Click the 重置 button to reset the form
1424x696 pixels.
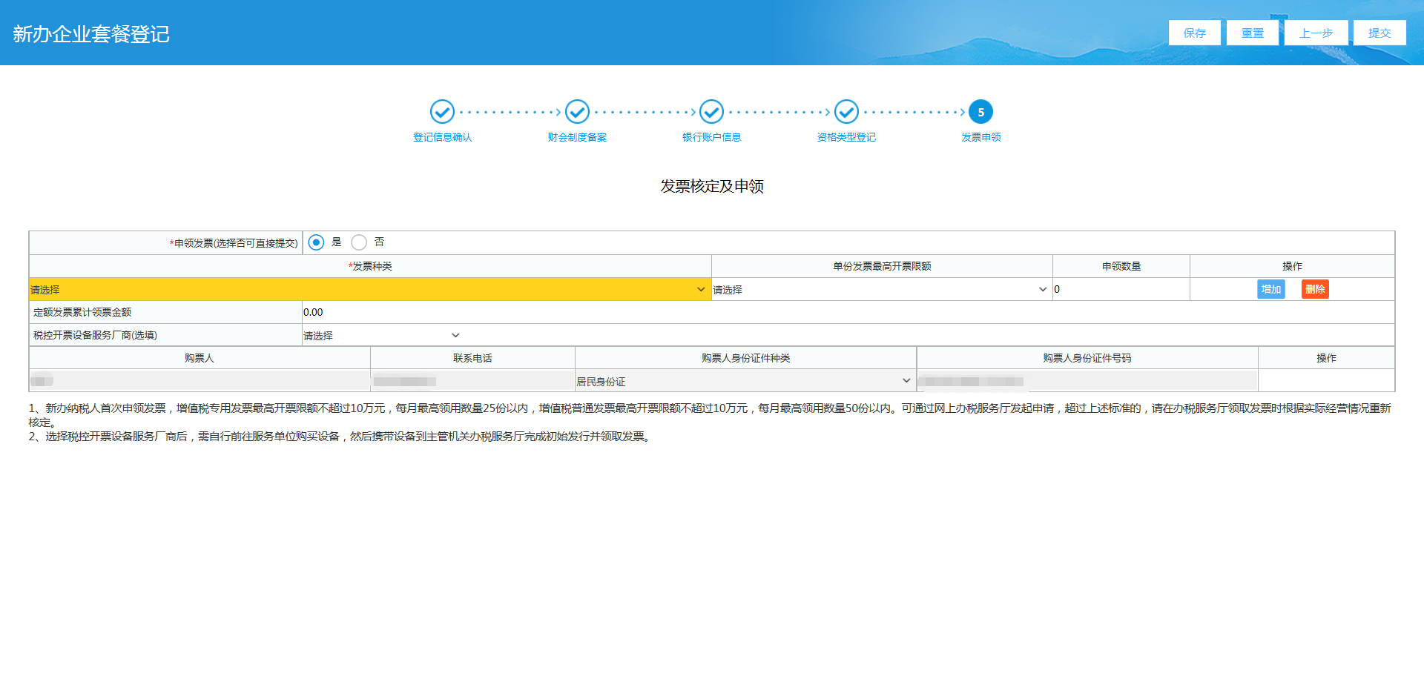point(1252,33)
